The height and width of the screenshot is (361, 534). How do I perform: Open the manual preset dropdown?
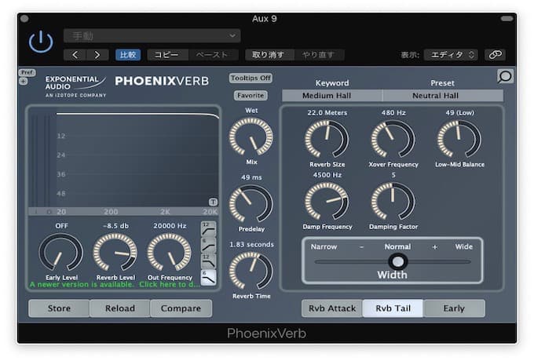point(152,36)
